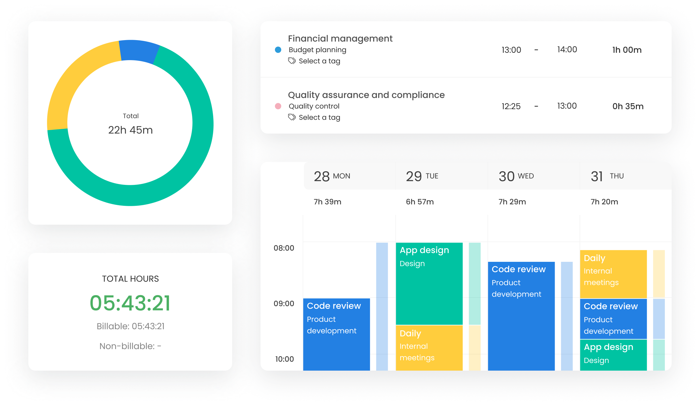The height and width of the screenshot is (406, 700).
Task: Click the pink project dot beside Quality control
Action: [278, 106]
